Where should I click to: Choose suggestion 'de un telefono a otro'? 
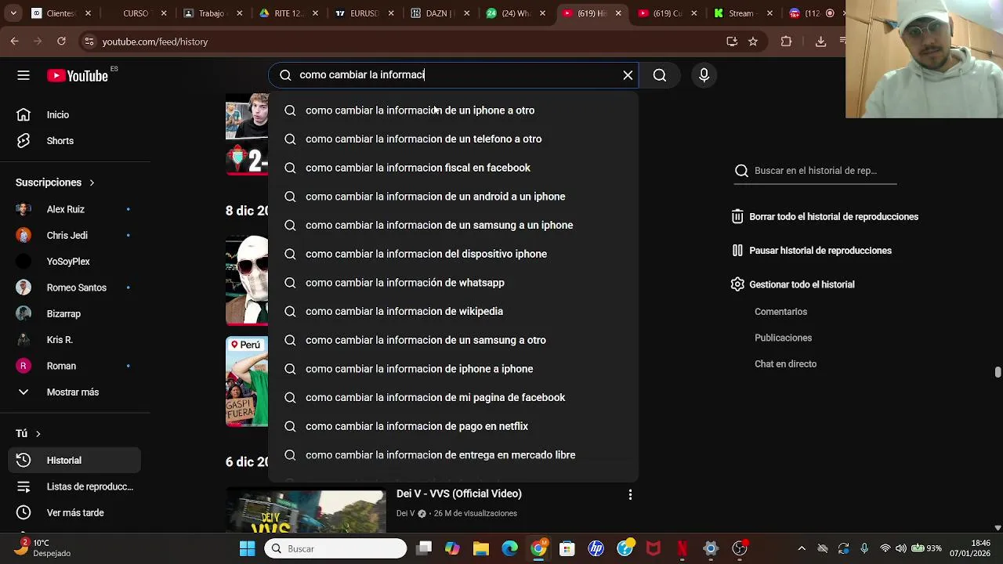coord(454,139)
